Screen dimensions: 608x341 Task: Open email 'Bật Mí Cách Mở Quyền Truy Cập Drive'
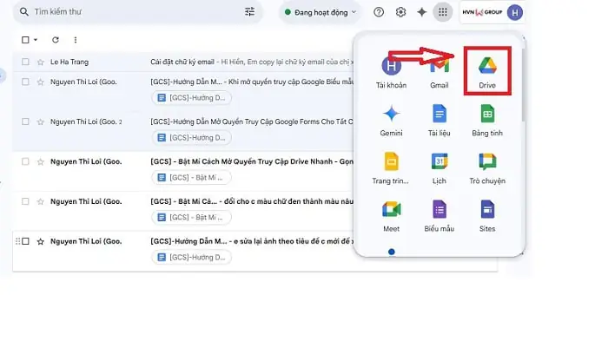point(252,161)
